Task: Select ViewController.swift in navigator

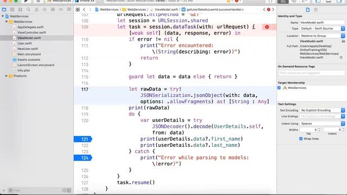Action: click(x=31, y=32)
